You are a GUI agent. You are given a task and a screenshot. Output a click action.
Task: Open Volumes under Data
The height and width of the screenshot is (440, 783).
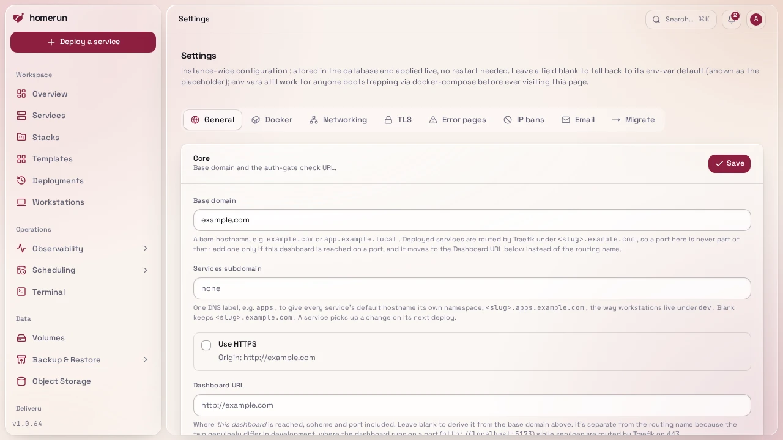coord(83,338)
